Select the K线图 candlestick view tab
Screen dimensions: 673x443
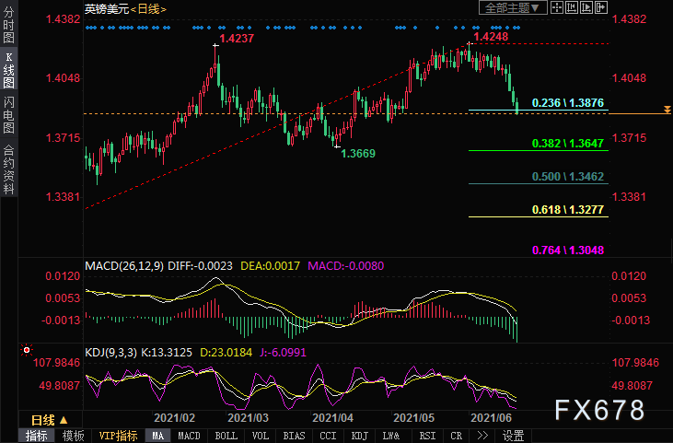(x=8, y=70)
